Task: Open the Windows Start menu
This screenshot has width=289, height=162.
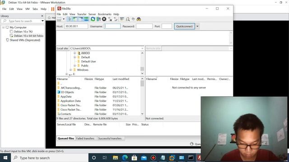Action: (5, 157)
